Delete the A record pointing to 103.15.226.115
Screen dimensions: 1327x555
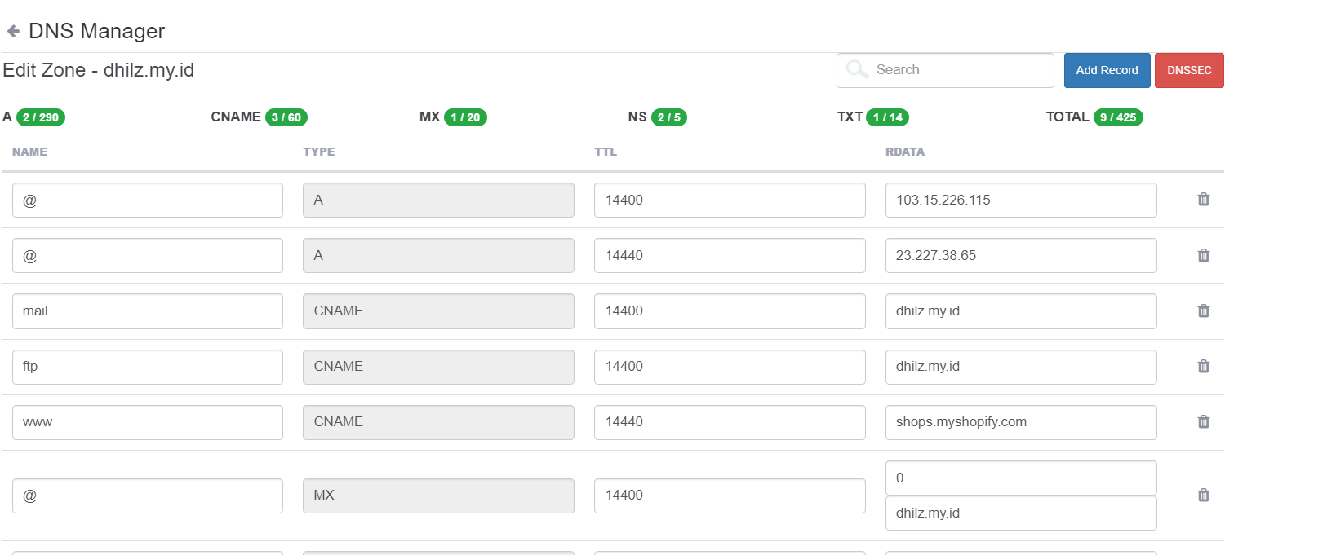click(1203, 200)
